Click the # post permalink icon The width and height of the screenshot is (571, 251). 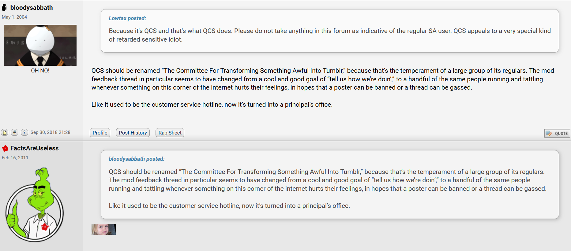point(14,132)
